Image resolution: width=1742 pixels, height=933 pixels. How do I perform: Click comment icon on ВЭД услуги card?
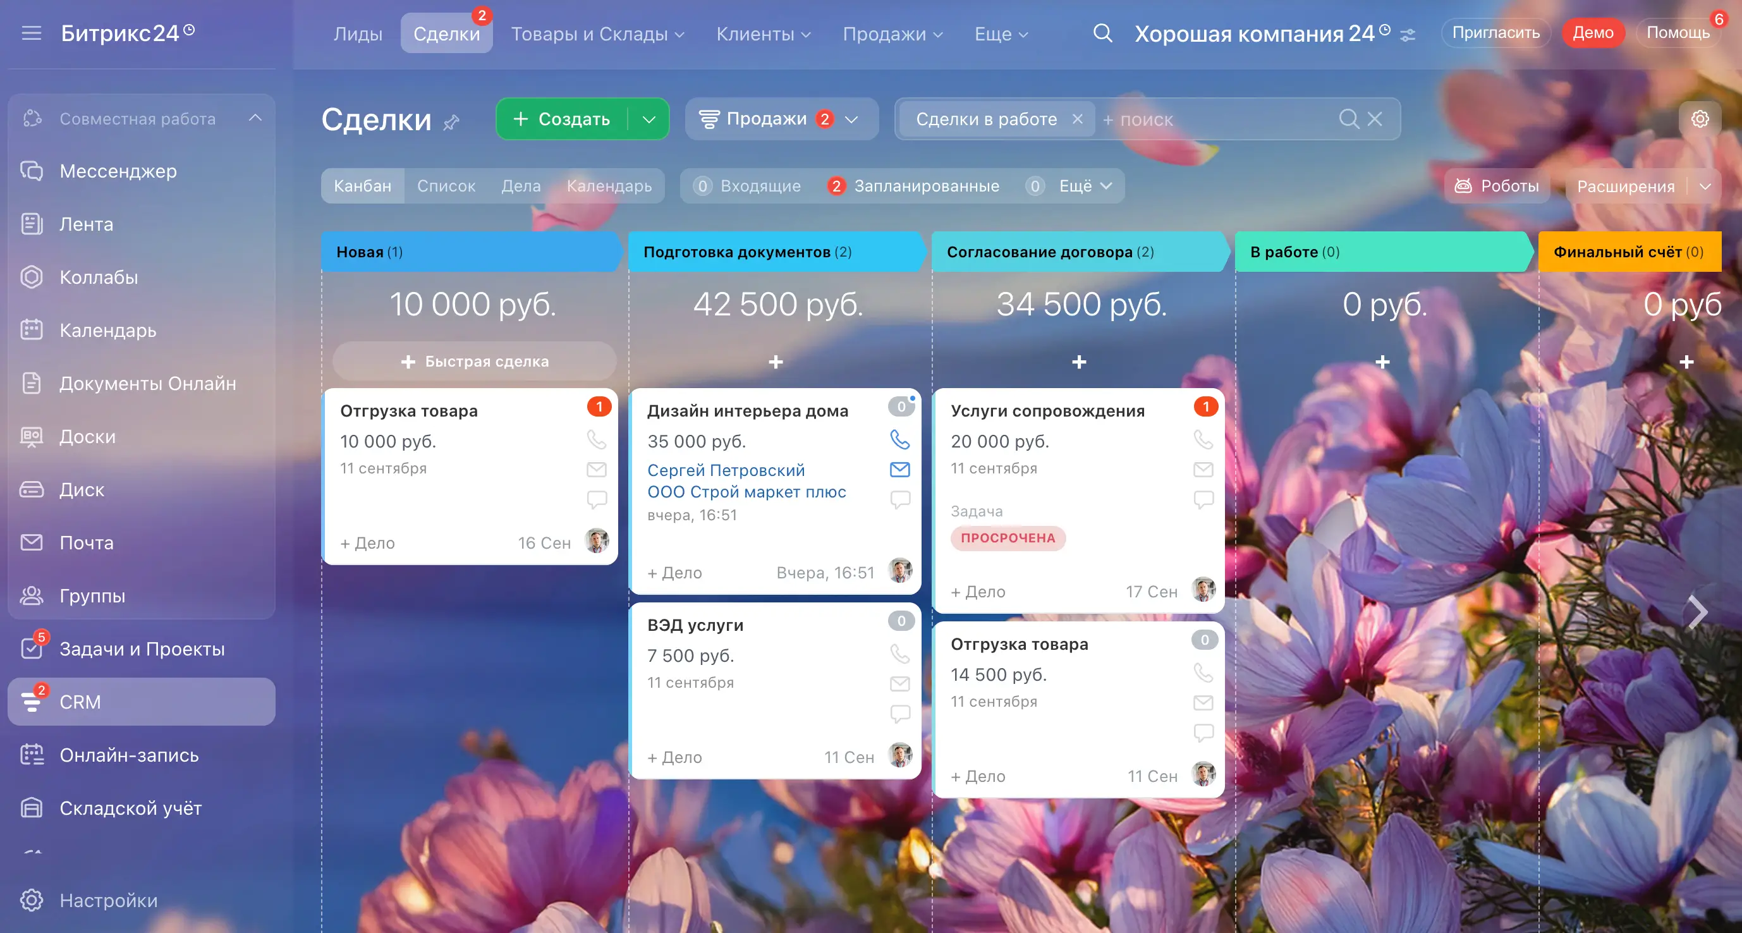click(899, 713)
